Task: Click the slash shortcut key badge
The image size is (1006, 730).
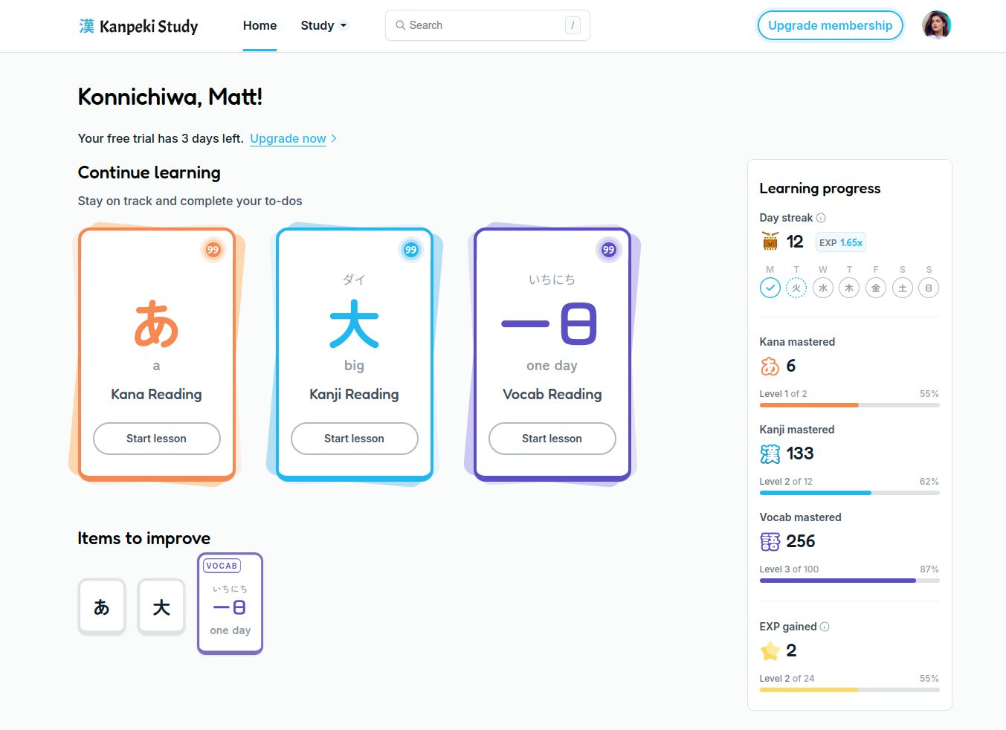Action: (573, 25)
